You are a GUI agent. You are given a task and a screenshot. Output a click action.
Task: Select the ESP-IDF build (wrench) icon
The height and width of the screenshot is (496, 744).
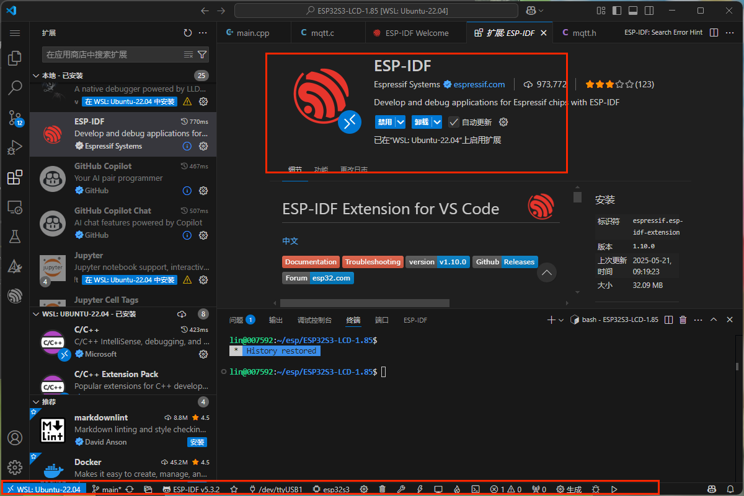(401, 489)
